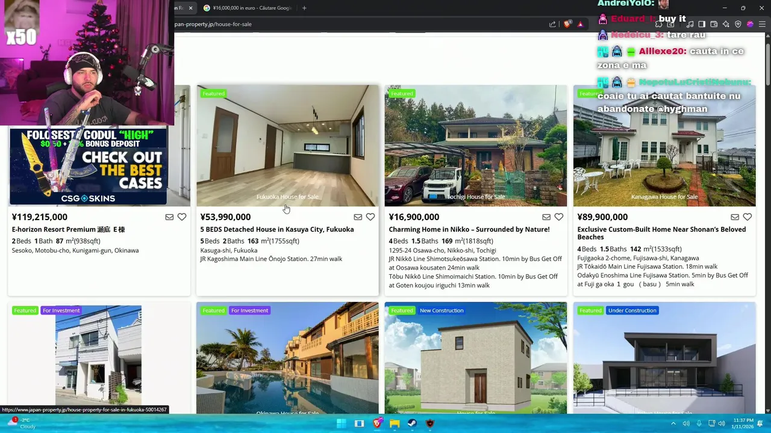Click Brave browser taskbar icon

tap(377, 423)
